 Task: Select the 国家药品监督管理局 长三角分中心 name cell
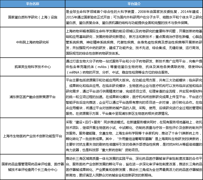click(x=33, y=167)
